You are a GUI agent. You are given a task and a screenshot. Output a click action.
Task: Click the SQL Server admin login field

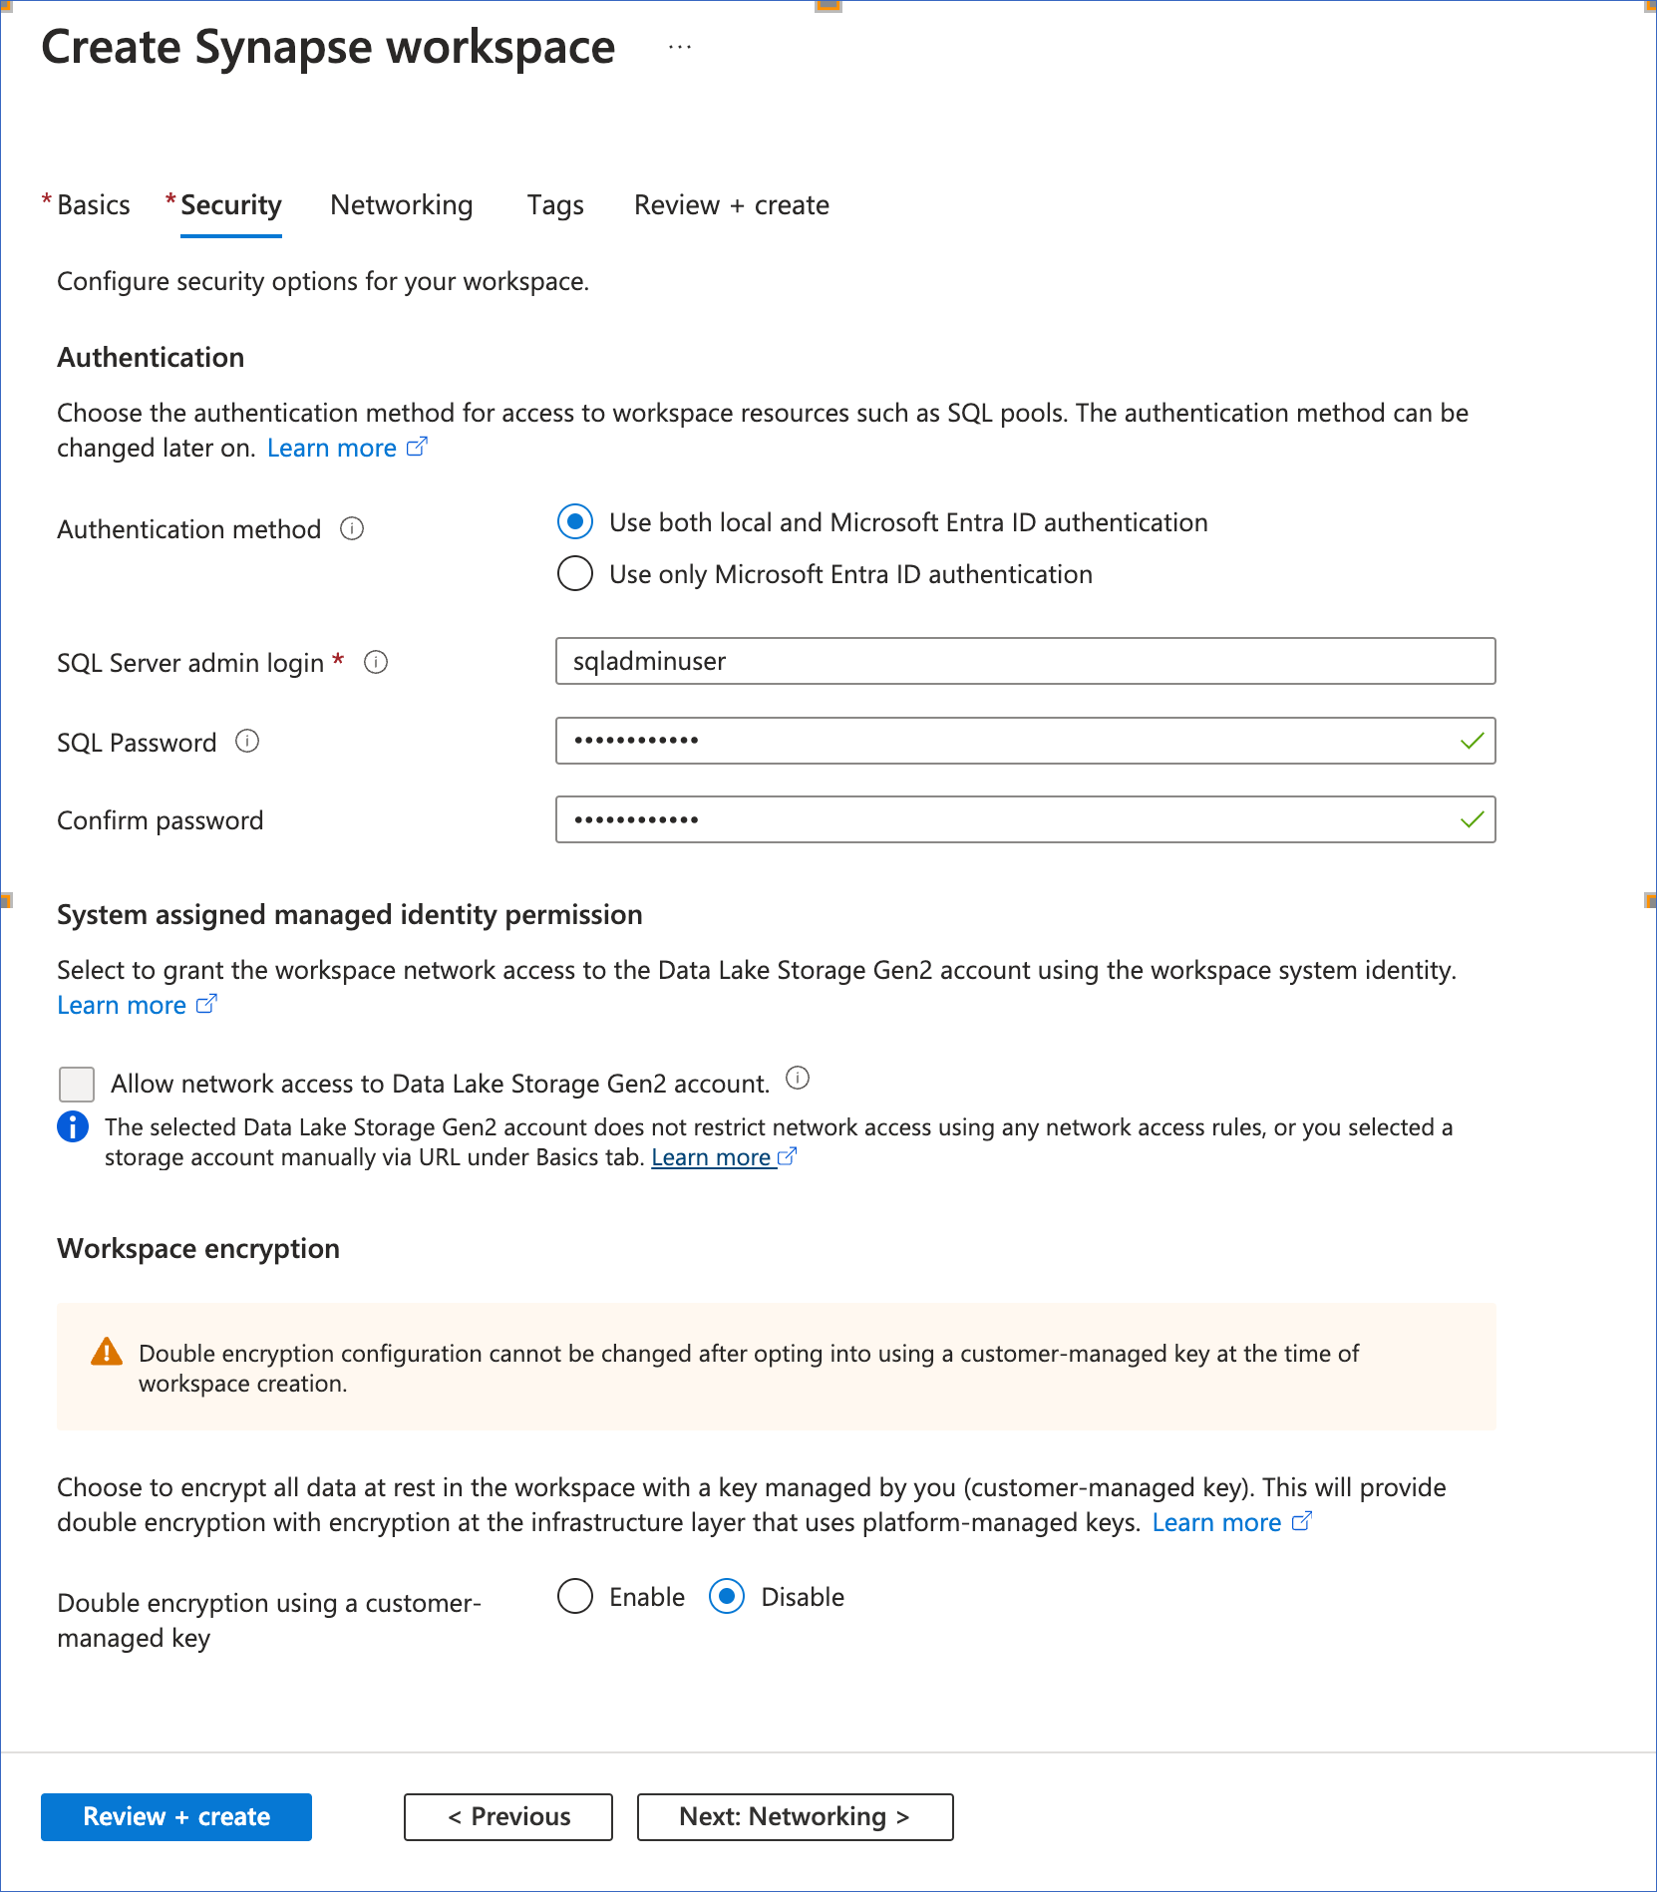click(x=1025, y=661)
